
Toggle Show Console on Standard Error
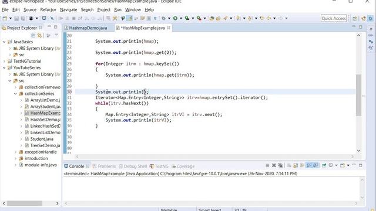pos(316,165)
